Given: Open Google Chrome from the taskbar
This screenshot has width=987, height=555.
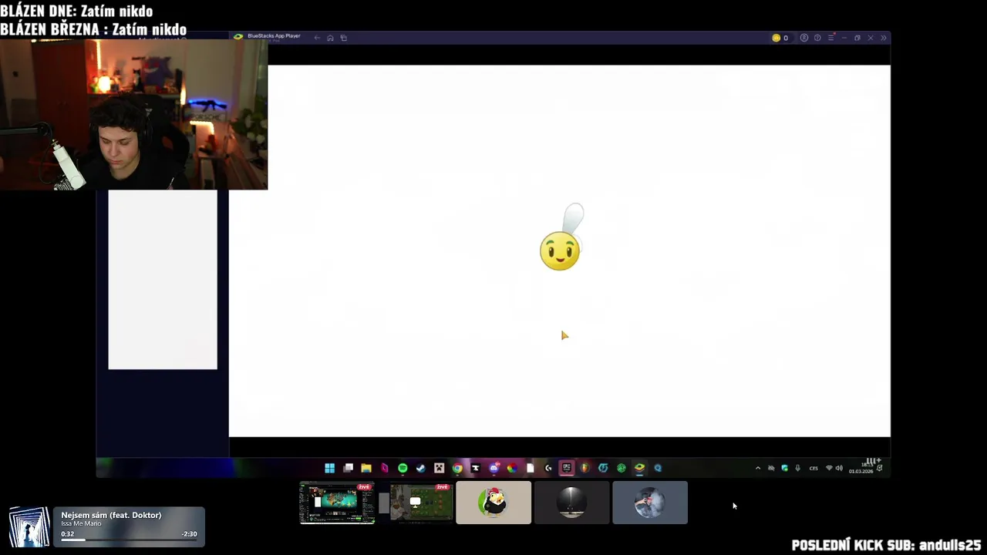Looking at the screenshot, I should pos(457,468).
